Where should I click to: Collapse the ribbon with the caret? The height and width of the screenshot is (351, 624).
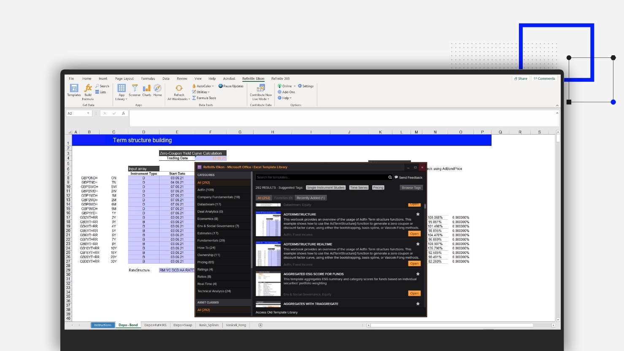pyautogui.click(x=557, y=105)
